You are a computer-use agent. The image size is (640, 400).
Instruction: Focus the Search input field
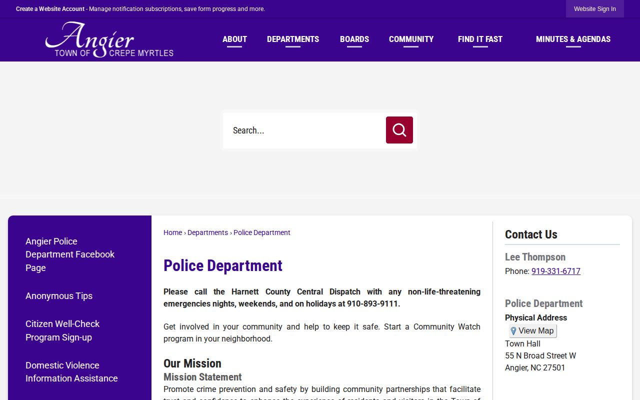tap(304, 130)
